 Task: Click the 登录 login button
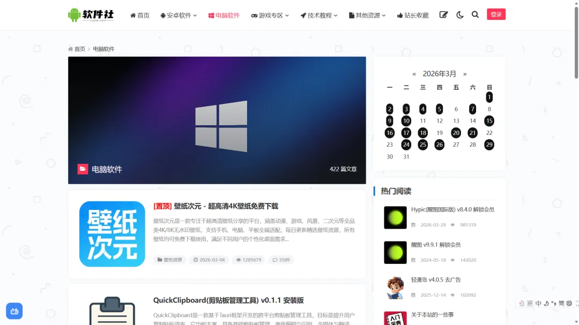(496, 14)
